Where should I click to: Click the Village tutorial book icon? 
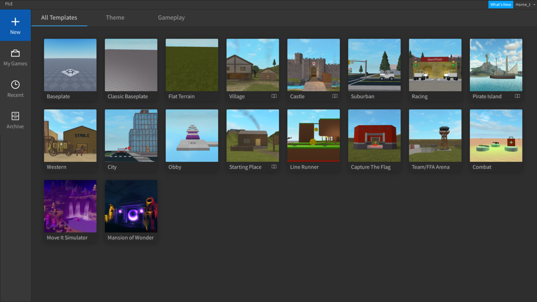274,96
